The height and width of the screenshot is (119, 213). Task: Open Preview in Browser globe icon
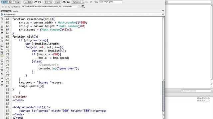click(x=69, y=2)
